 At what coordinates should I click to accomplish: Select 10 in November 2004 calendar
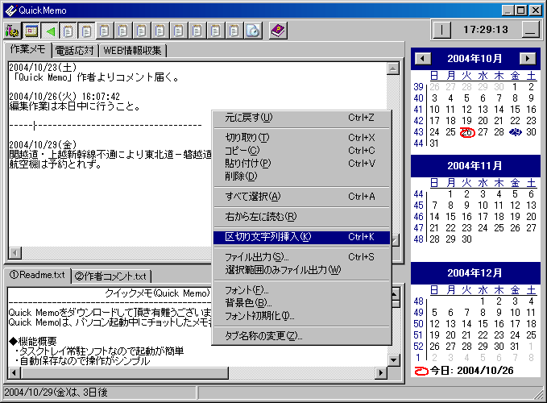tap(483, 206)
